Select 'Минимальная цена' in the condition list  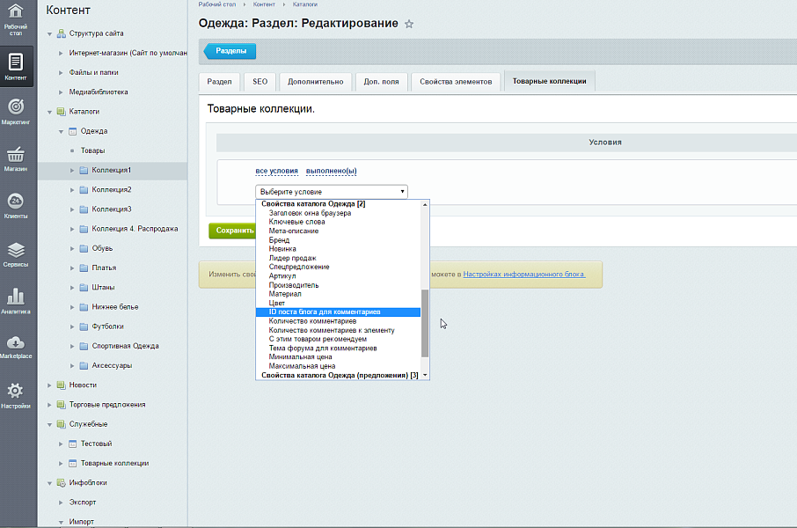click(302, 357)
